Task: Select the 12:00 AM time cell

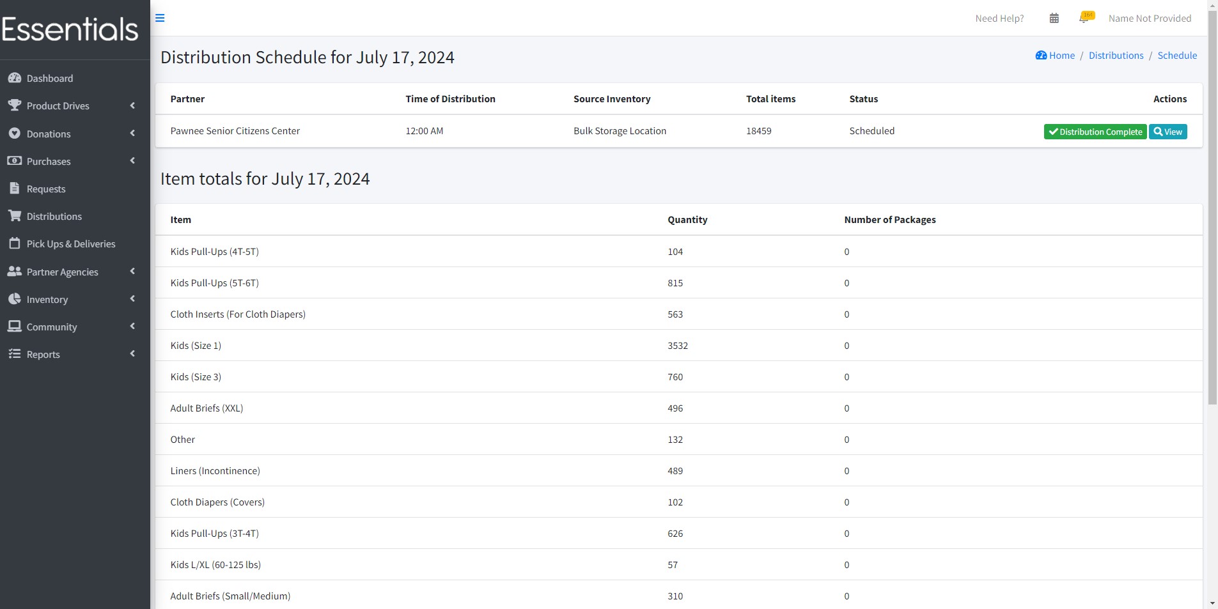Action: pos(424,131)
